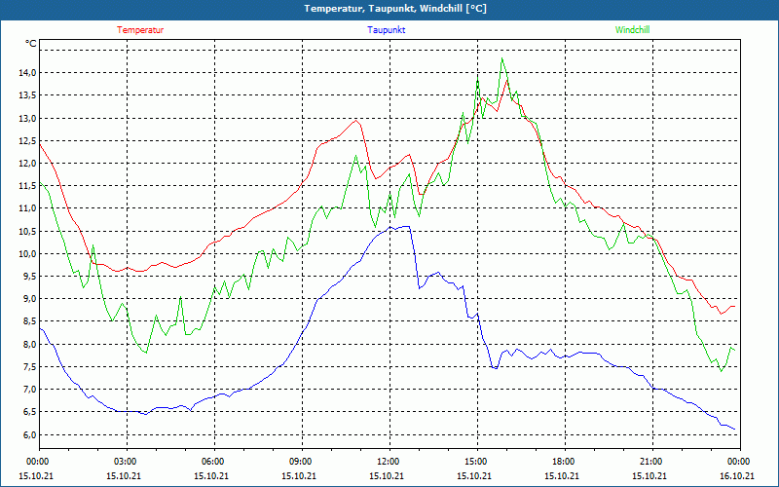The height and width of the screenshot is (487, 779).
Task: Click the blue Taupunkt legend label
Action: point(387,30)
